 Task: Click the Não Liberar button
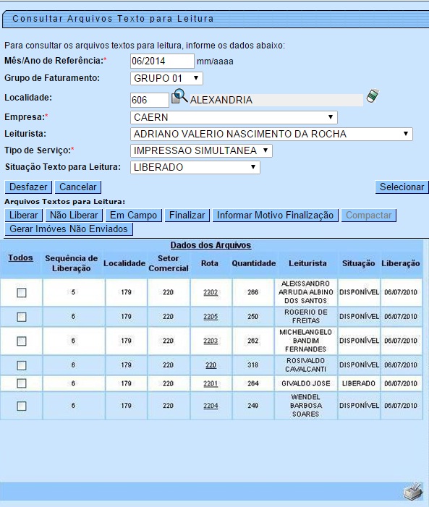pyautogui.click(x=74, y=216)
